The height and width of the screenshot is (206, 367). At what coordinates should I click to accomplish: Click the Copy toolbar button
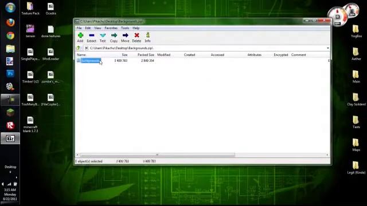pos(114,37)
